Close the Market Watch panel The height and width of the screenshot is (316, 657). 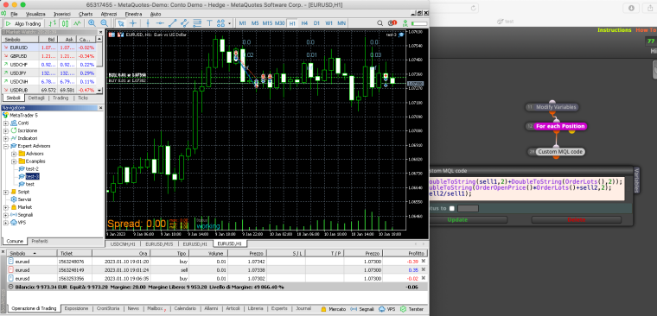(x=100, y=32)
